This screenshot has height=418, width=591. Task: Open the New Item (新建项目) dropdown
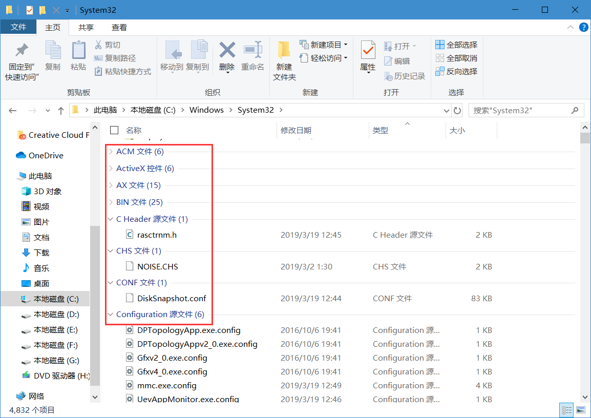[x=323, y=45]
